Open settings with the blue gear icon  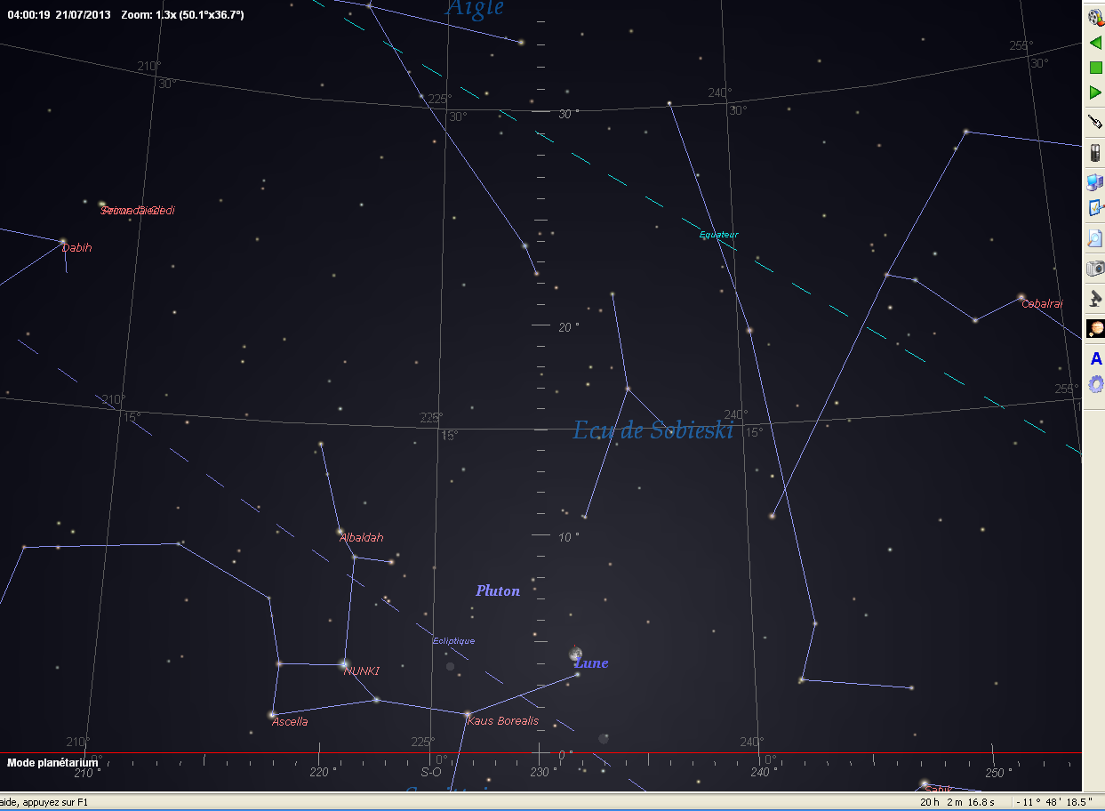tap(1095, 384)
